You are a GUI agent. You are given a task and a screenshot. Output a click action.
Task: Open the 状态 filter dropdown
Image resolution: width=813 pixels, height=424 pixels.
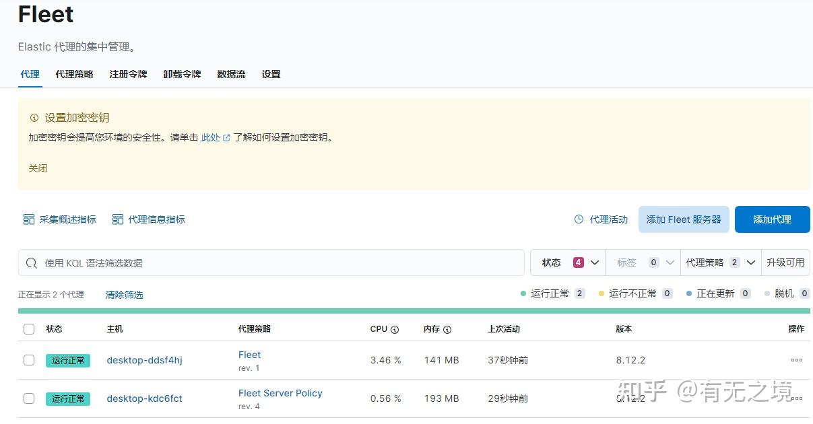point(568,262)
